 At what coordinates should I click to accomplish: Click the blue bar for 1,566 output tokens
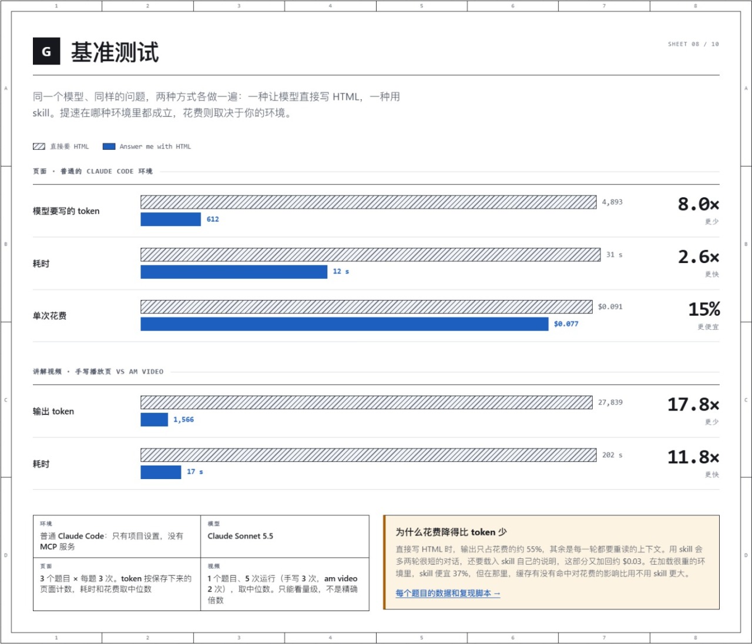(x=154, y=420)
